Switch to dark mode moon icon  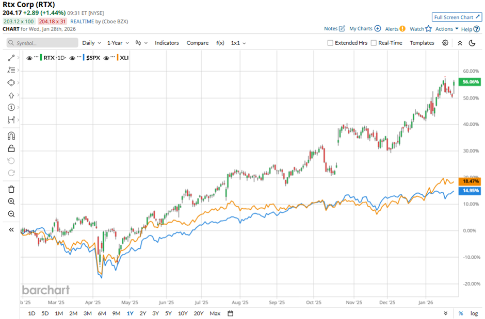click(x=472, y=43)
